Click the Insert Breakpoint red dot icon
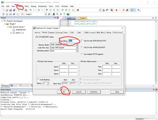The image size is (158, 120). (x=116, y=10)
